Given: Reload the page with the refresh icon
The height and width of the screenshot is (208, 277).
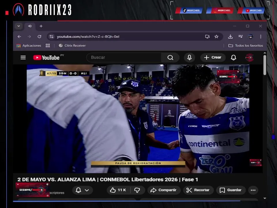Looking at the screenshot, I should coord(40,37).
